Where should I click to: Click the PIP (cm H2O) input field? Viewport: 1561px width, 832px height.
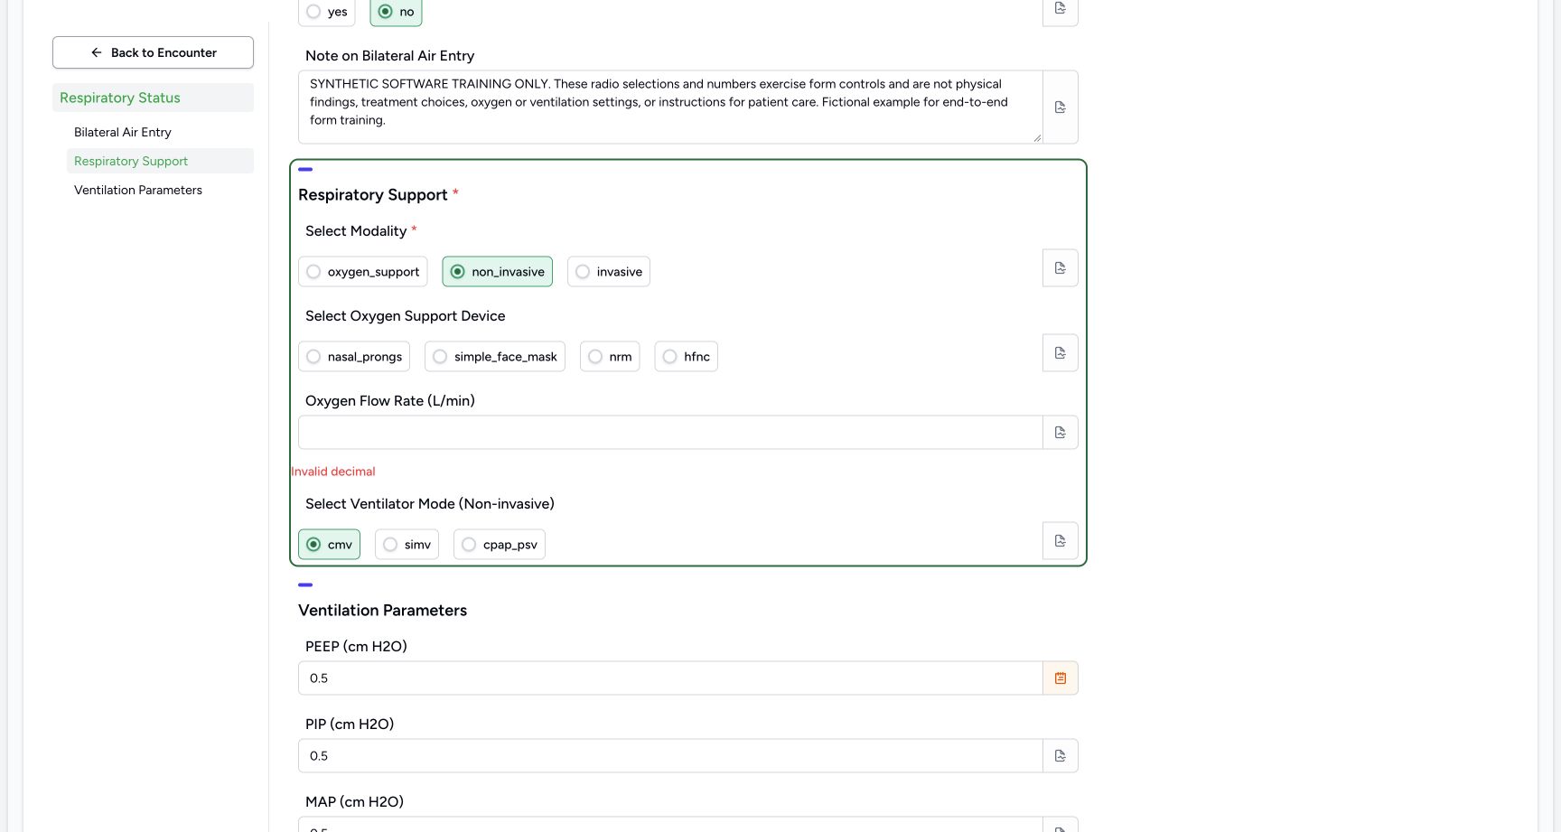click(670, 756)
